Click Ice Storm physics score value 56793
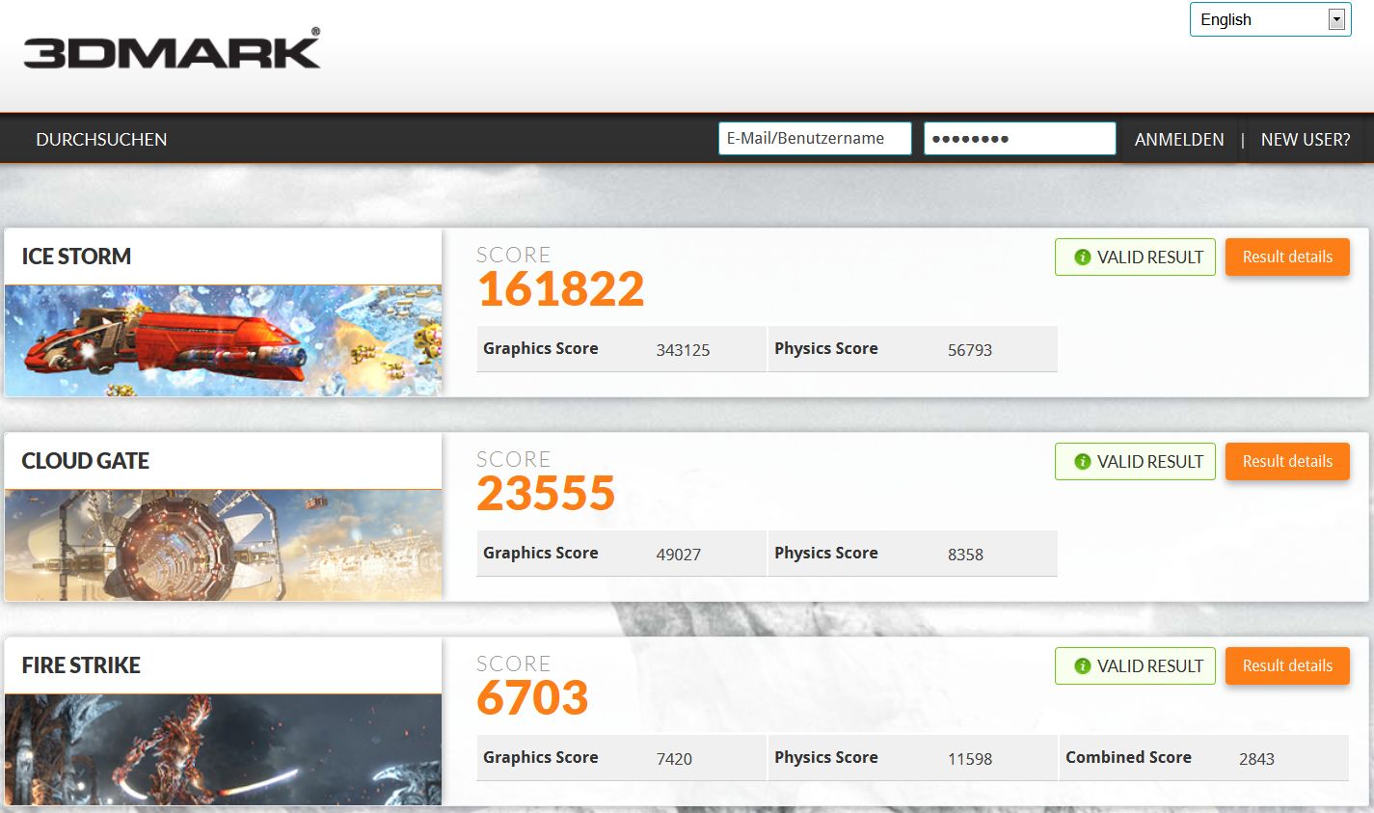 tap(969, 350)
